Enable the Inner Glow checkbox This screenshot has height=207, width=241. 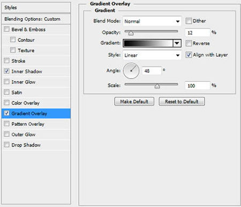click(x=6, y=82)
